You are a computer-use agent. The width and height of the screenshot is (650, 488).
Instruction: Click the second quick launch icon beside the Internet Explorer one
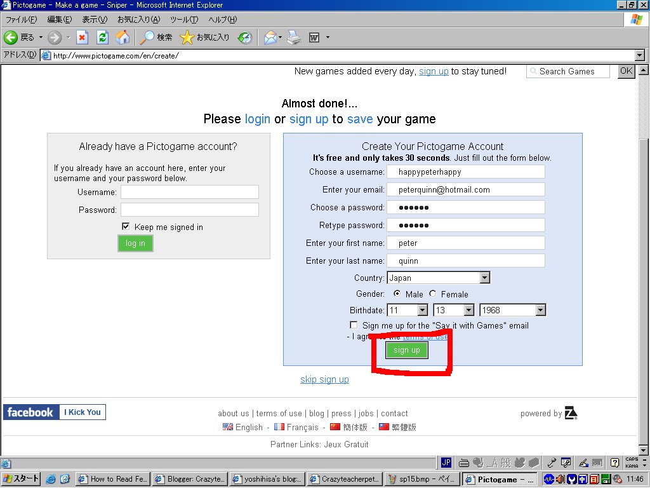point(65,479)
